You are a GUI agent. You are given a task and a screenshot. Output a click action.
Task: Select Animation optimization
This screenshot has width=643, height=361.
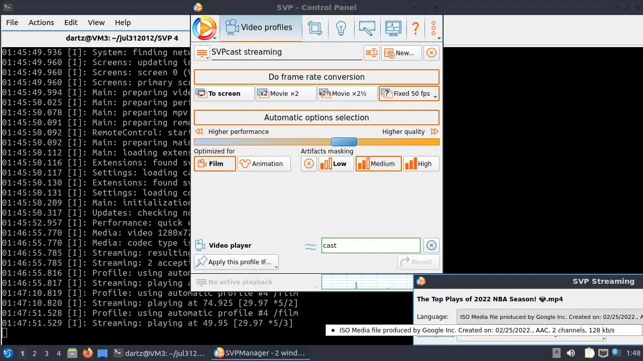pyautogui.click(x=264, y=163)
